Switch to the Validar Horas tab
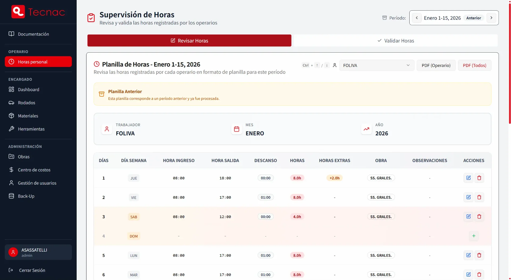This screenshot has height=280, width=511. (x=395, y=41)
